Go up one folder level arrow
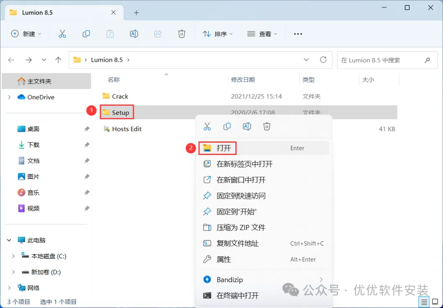The image size is (443, 308). (x=58, y=60)
